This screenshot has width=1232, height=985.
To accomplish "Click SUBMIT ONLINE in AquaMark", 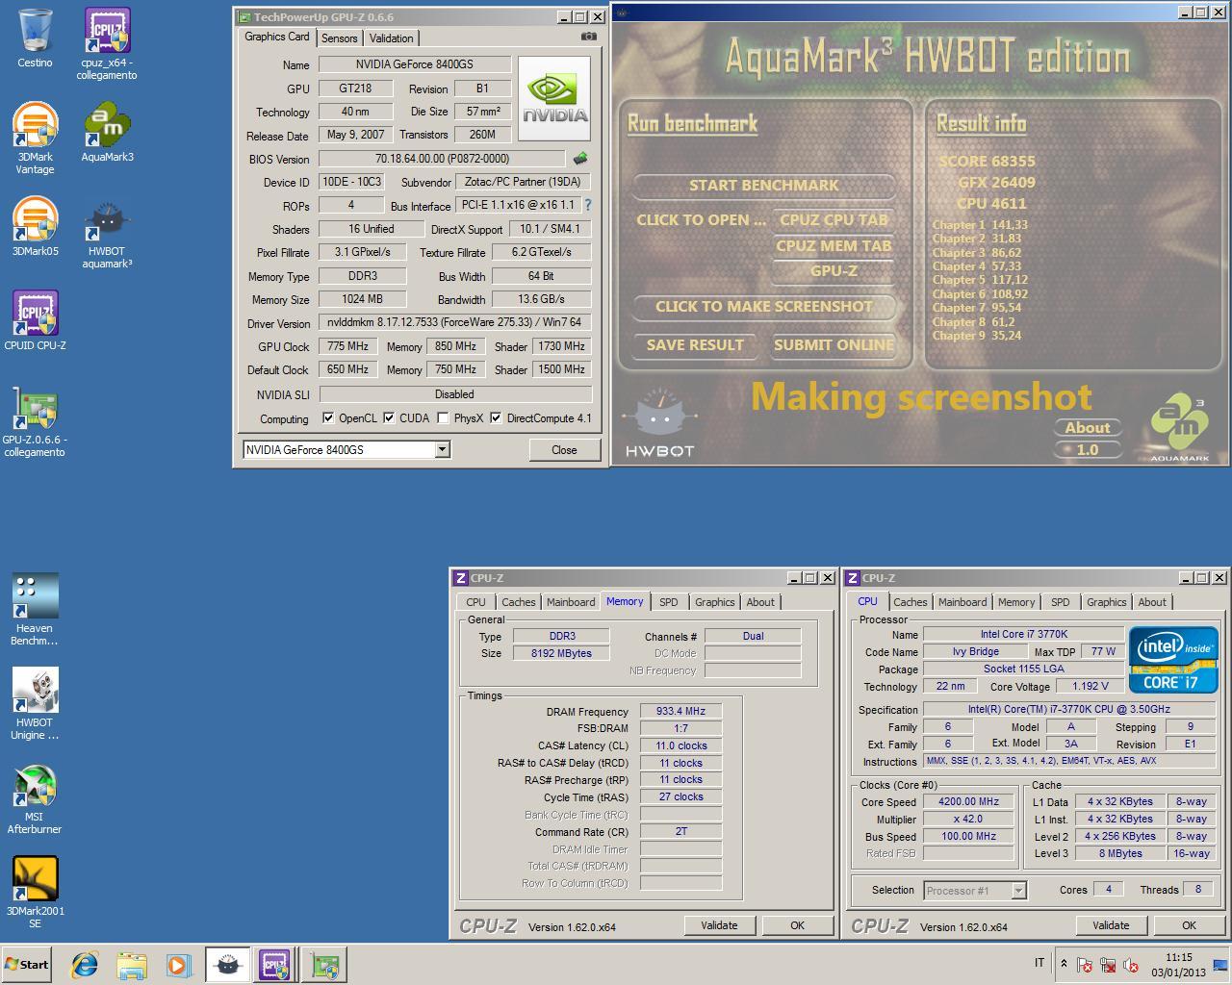I will (x=834, y=345).
